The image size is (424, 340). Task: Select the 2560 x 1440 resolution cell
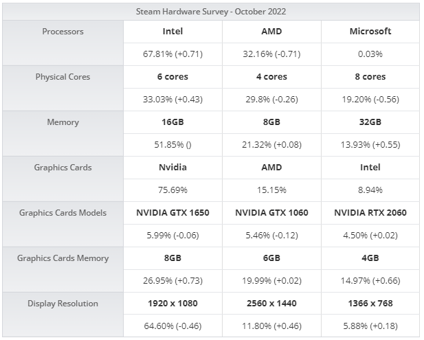click(x=271, y=304)
